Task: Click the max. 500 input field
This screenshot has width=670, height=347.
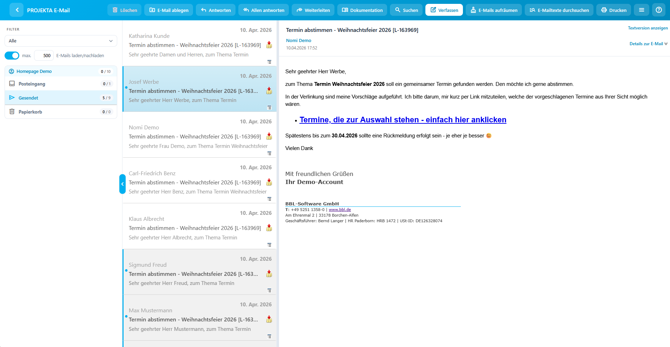Action: point(44,55)
